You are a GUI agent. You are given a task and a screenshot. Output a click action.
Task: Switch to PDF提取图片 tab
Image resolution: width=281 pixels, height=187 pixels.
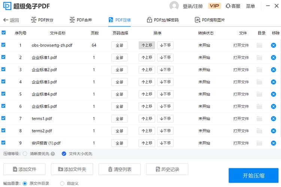210,20
